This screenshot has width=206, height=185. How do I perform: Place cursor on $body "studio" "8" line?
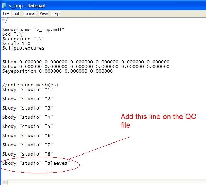click(x=28, y=154)
